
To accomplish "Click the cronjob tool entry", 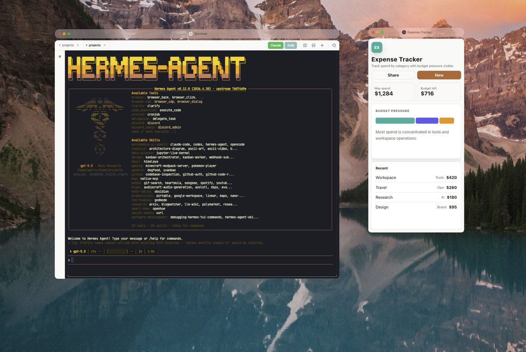I will 154,114.
